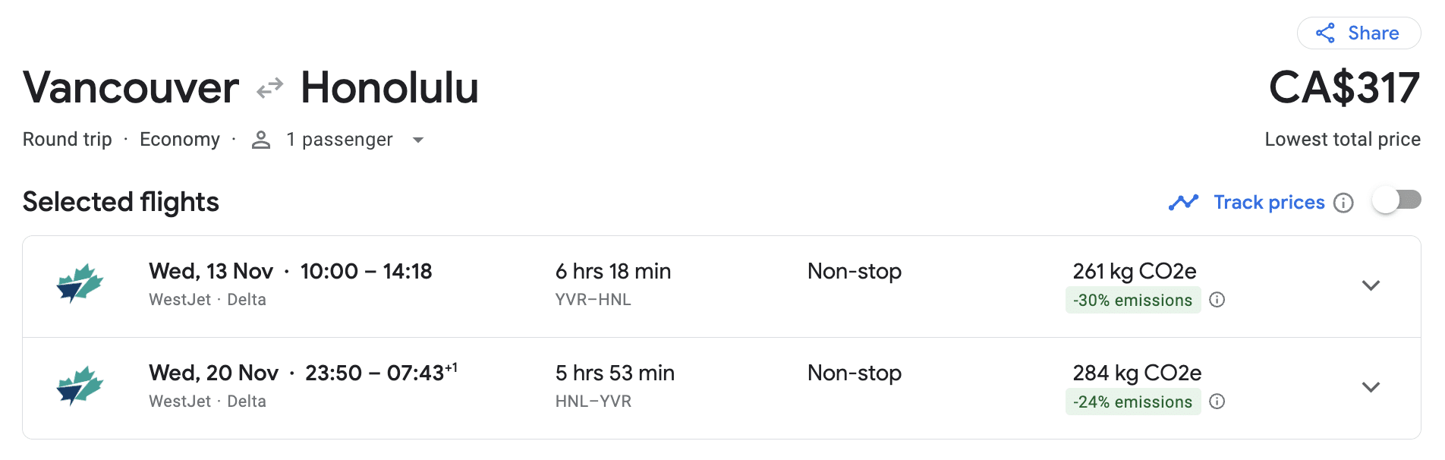This screenshot has height=460, width=1445.
Task: Click the Track prices trend-line icon
Action: (1183, 202)
